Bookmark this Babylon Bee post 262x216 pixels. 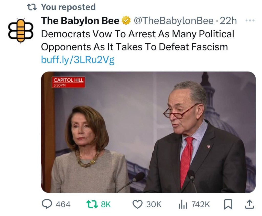point(228,204)
